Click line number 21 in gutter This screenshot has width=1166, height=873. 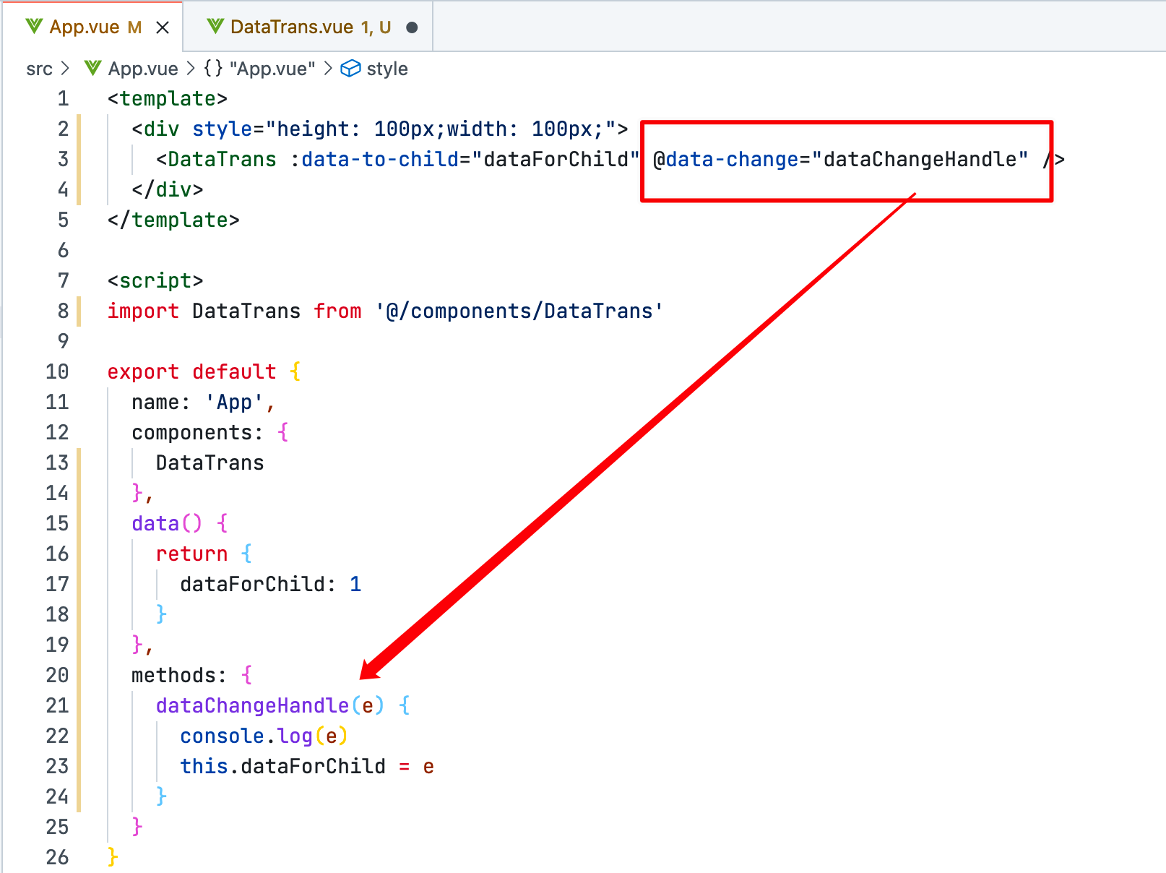coord(57,705)
